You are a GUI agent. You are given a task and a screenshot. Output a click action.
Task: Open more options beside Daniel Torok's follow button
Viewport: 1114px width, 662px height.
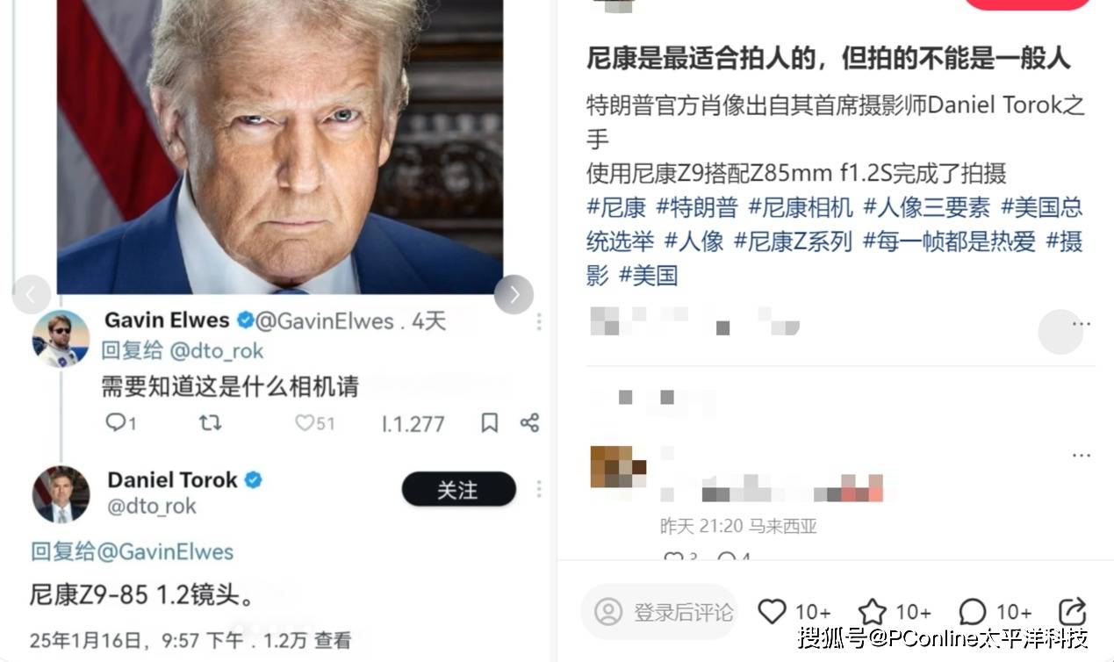(x=539, y=489)
